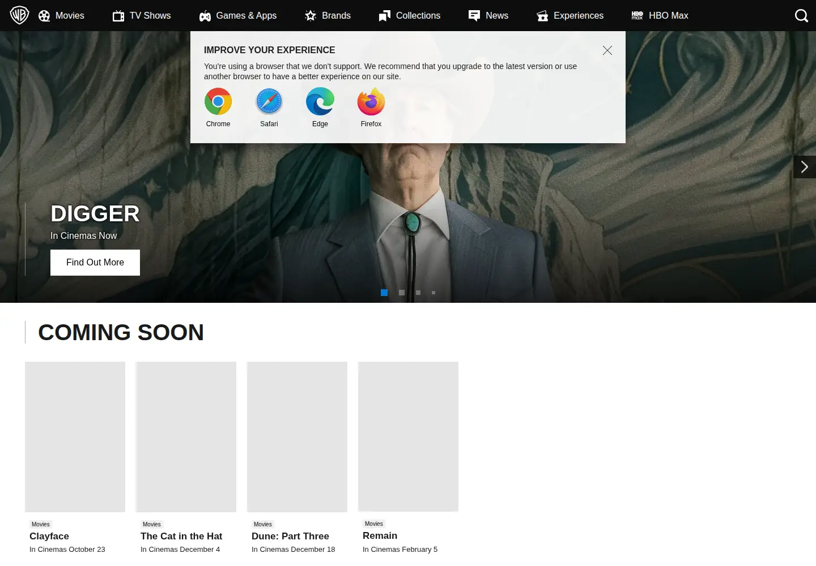Open the Remain poster thumbnail
The height and width of the screenshot is (566, 816).
point(408,436)
